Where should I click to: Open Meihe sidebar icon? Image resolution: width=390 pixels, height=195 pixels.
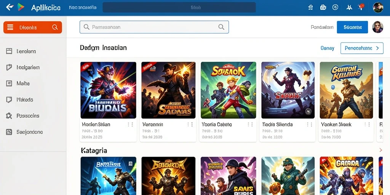coord(9,83)
